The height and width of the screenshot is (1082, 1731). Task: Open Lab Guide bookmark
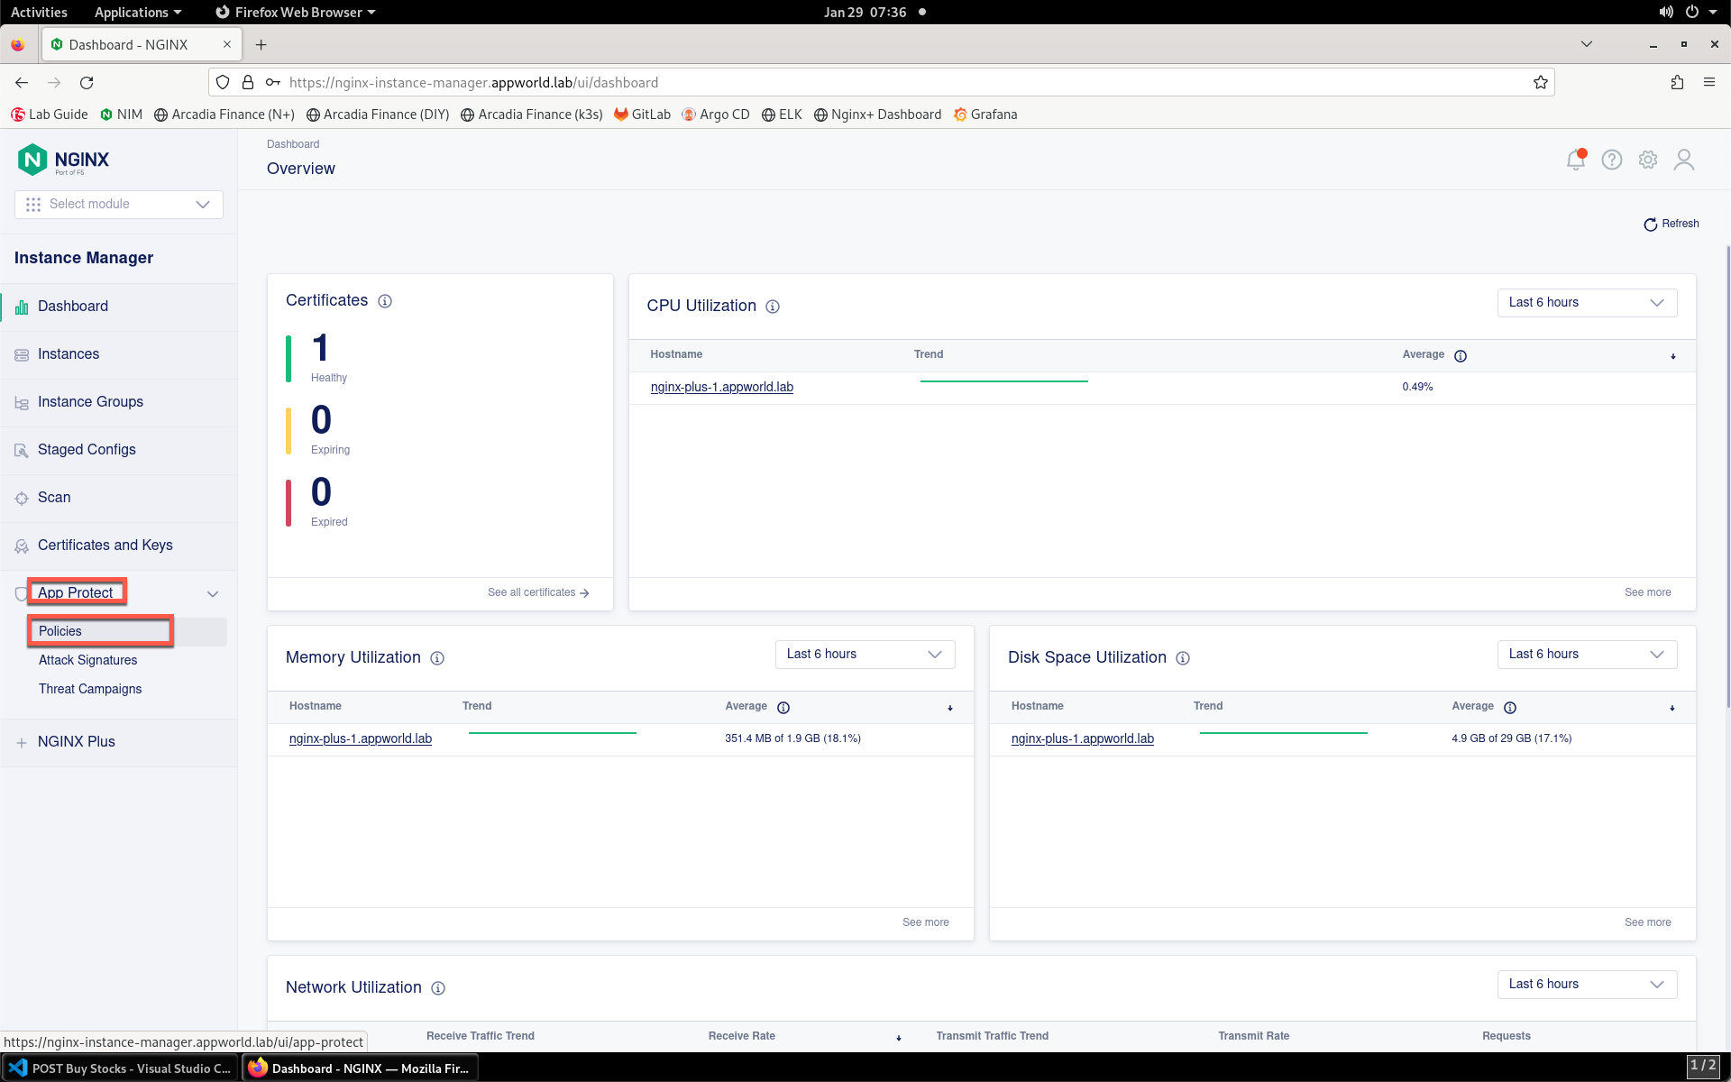click(x=50, y=115)
